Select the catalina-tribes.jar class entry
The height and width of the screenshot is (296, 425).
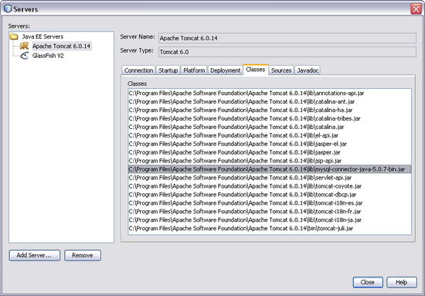pyautogui.click(x=270, y=118)
